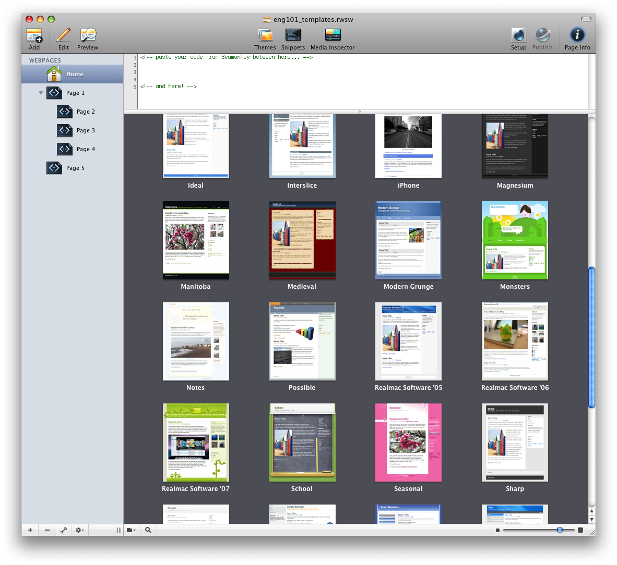Open the gear action menu
This screenshot has width=617, height=565.
coord(80,530)
